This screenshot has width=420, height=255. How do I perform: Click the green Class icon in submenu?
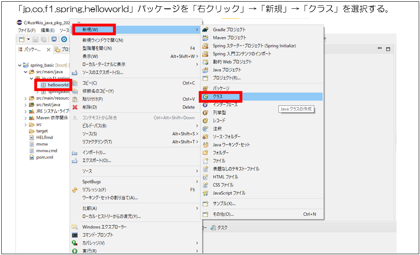[x=206, y=97]
